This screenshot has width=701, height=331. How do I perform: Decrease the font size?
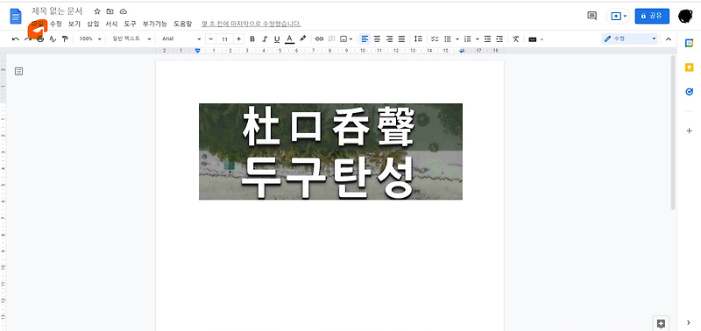[x=210, y=39]
